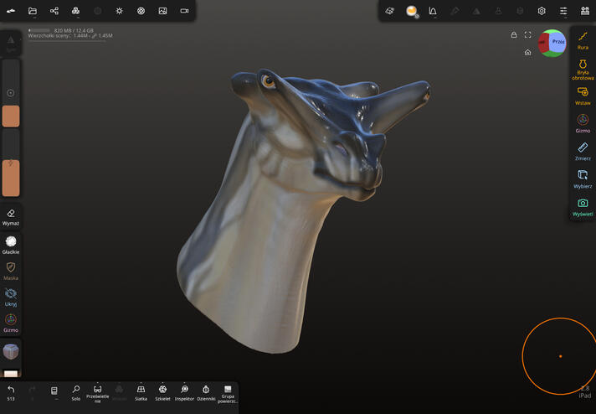
Task: Open the Scene hierarchy menu
Action: [54, 11]
